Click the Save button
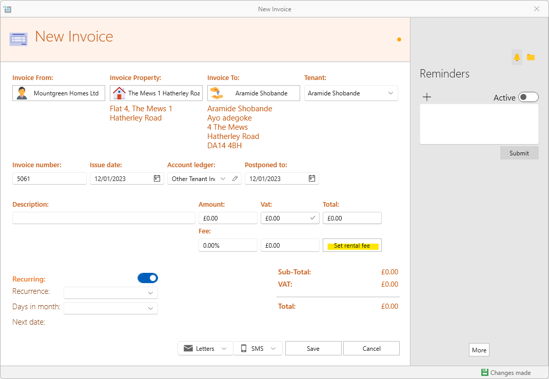 click(313, 348)
